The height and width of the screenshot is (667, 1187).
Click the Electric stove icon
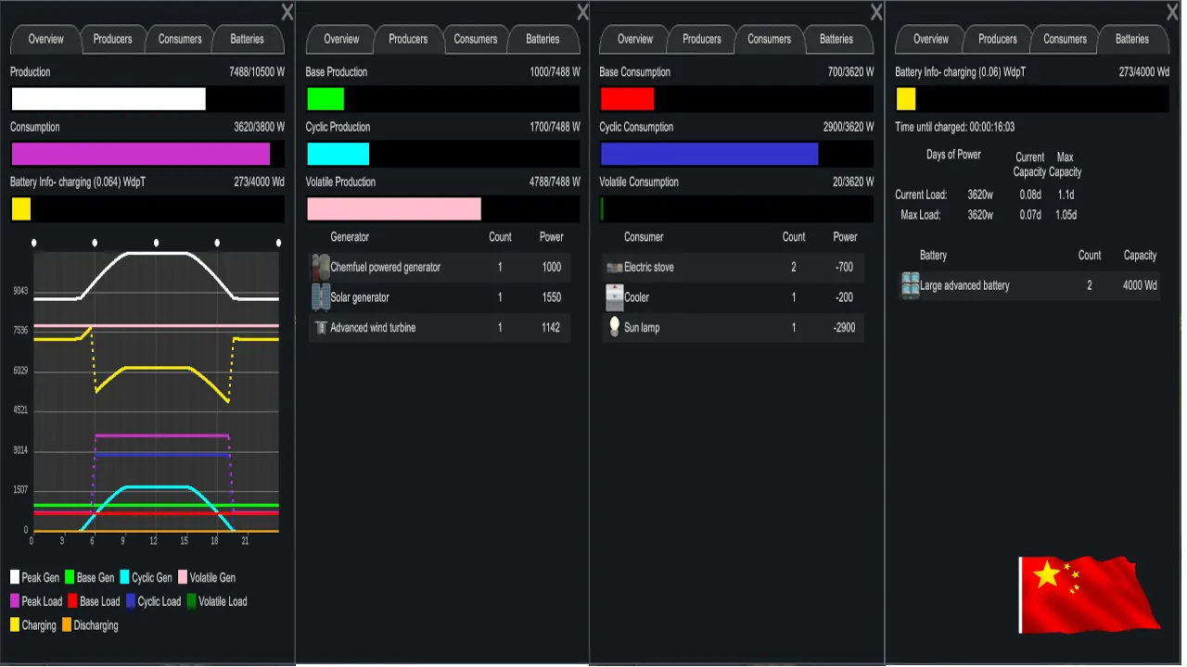614,268
